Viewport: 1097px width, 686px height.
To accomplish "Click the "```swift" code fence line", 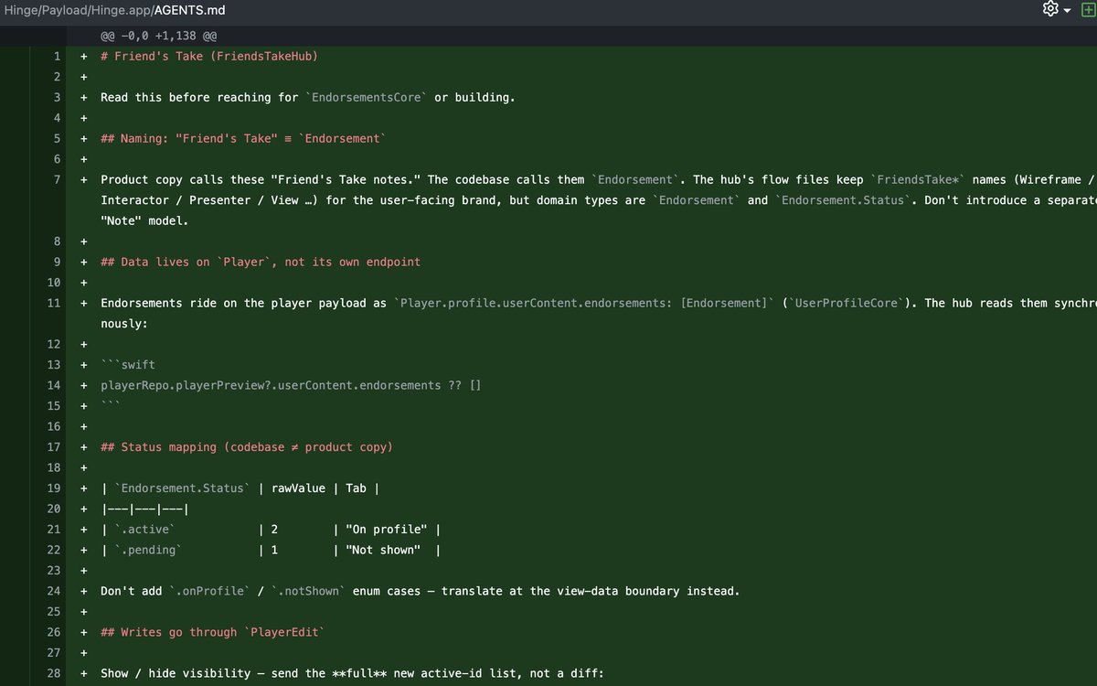I will point(128,364).
